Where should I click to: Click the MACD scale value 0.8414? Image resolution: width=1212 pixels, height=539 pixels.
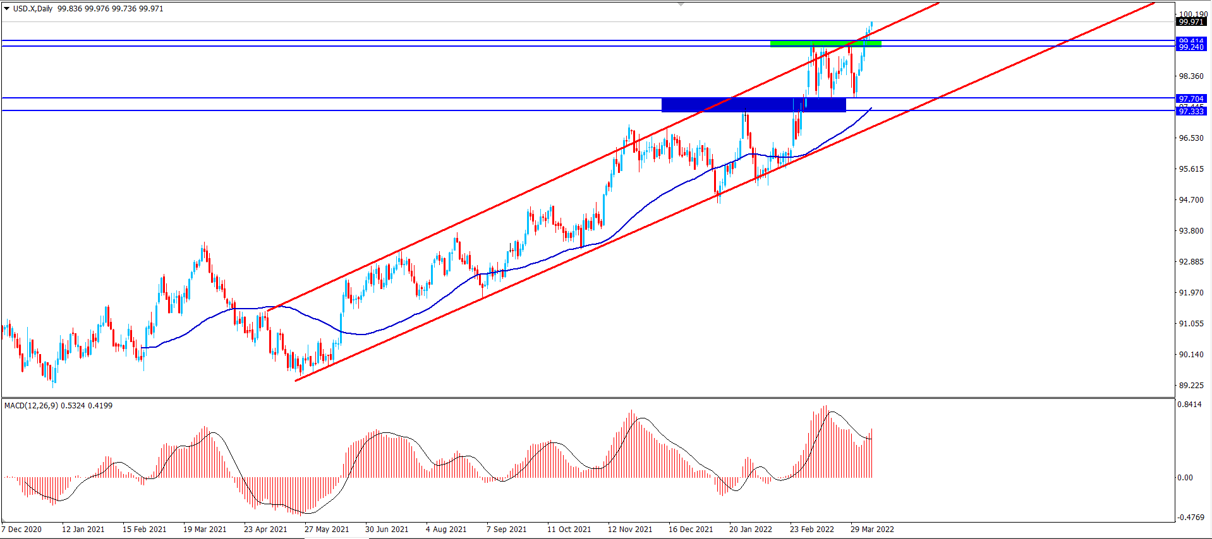click(1189, 405)
